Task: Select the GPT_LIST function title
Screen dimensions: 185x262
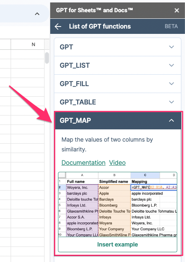Action: coord(75,65)
